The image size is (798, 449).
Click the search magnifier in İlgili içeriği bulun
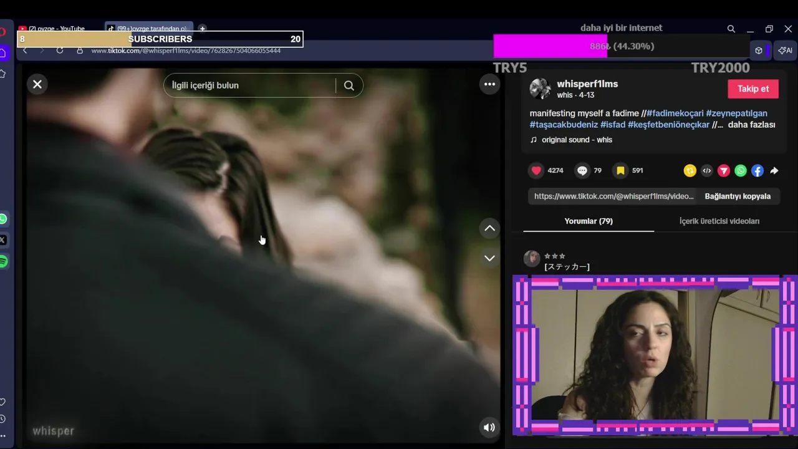point(349,85)
